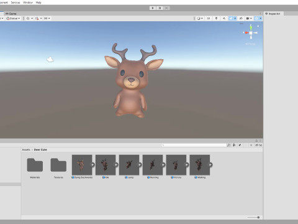
Task: Click Deer Cute in the project breadcrumb
Action: 40,149
